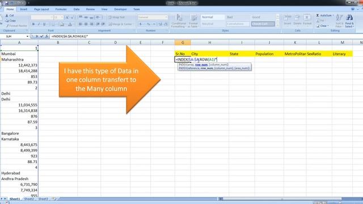Toggle Underline formatting
Viewport: 363px width, 204px height.
coord(44,24)
